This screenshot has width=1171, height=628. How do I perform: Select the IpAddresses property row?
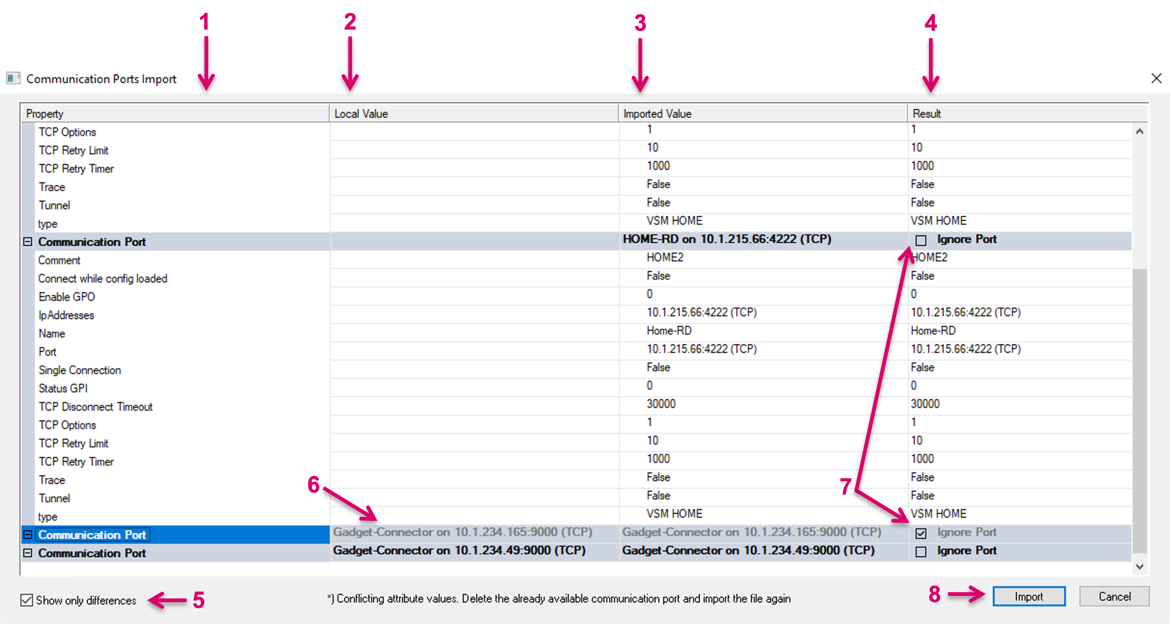tap(66, 315)
